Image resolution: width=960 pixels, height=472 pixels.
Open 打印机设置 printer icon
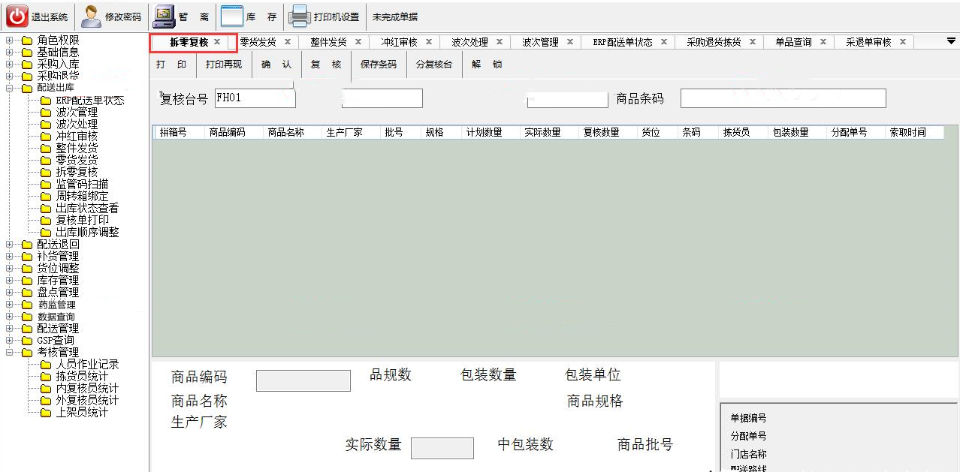click(x=300, y=16)
